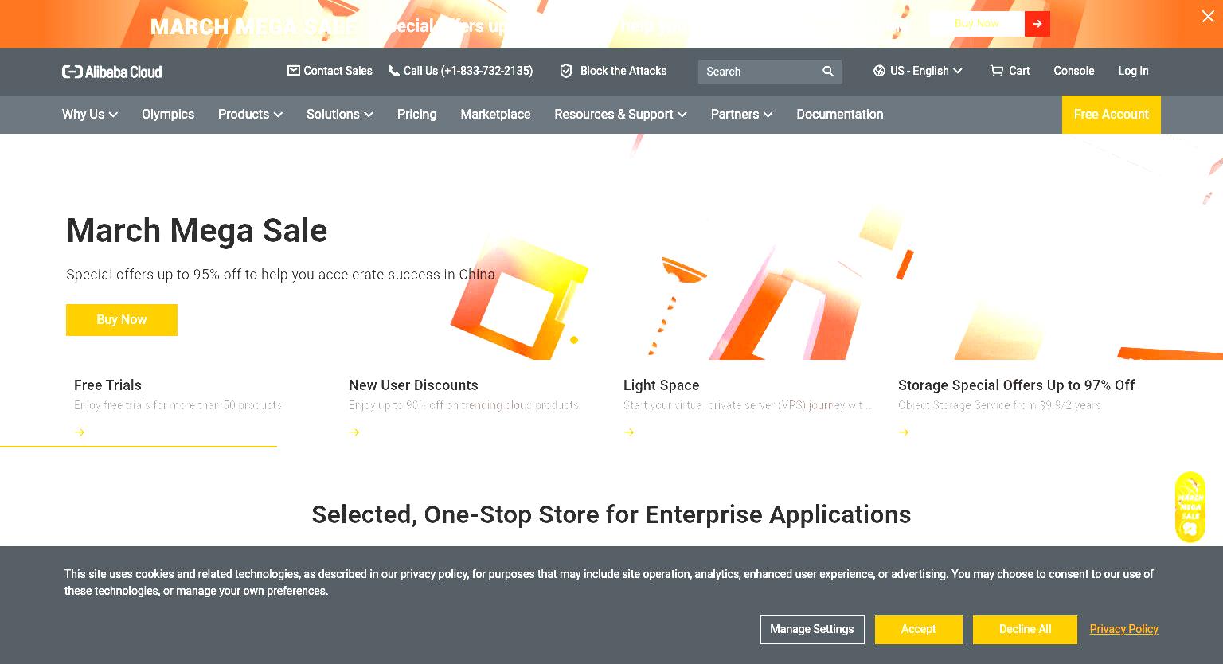Select the New User Discounts promo tab

point(463,407)
